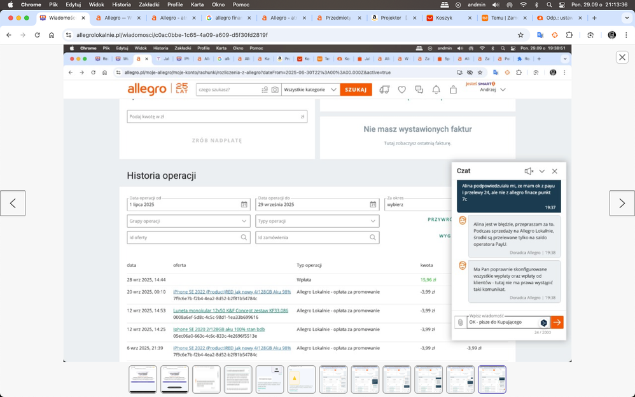Open the Plik menu
This screenshot has height=397, width=635.
click(53, 5)
